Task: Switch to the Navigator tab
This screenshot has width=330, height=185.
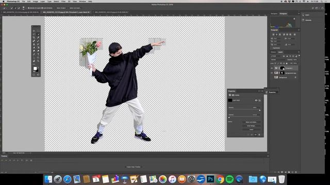Action: [274, 14]
